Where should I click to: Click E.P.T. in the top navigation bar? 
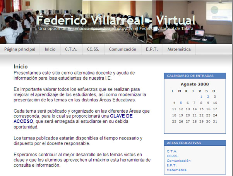pos(152,49)
